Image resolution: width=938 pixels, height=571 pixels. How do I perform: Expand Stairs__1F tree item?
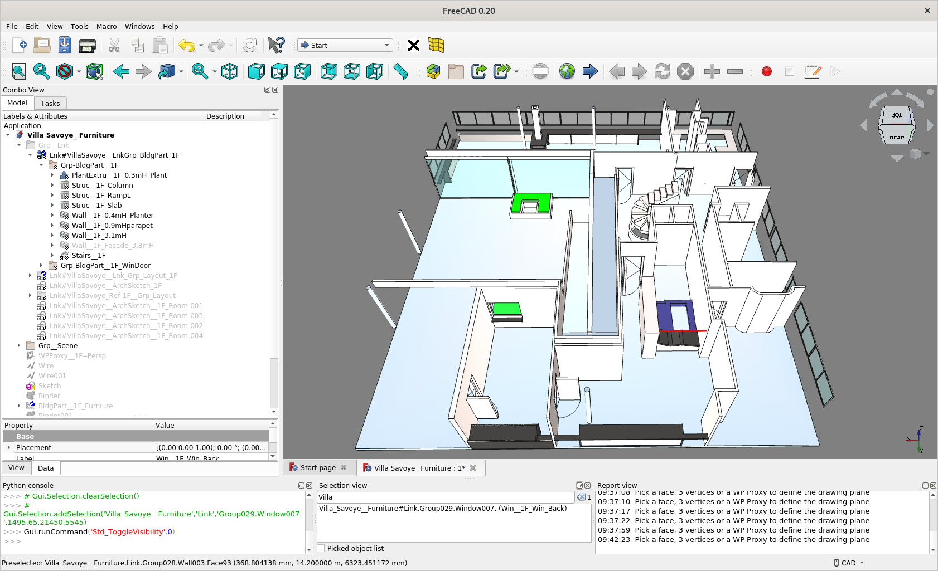pyautogui.click(x=52, y=255)
